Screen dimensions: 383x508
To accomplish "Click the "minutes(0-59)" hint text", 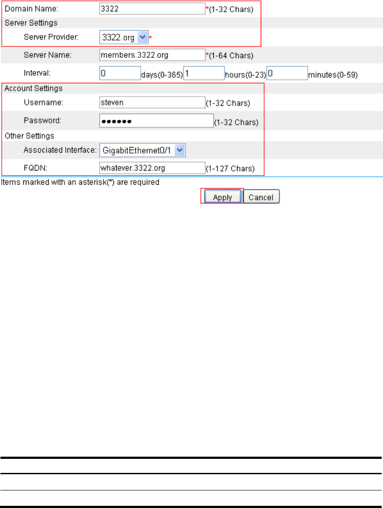I will (333, 75).
